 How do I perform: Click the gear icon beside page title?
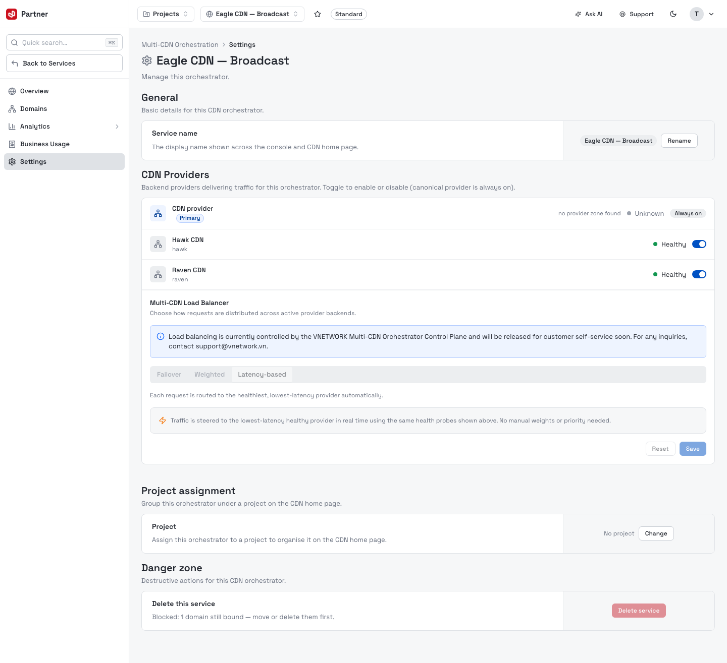[x=147, y=61]
